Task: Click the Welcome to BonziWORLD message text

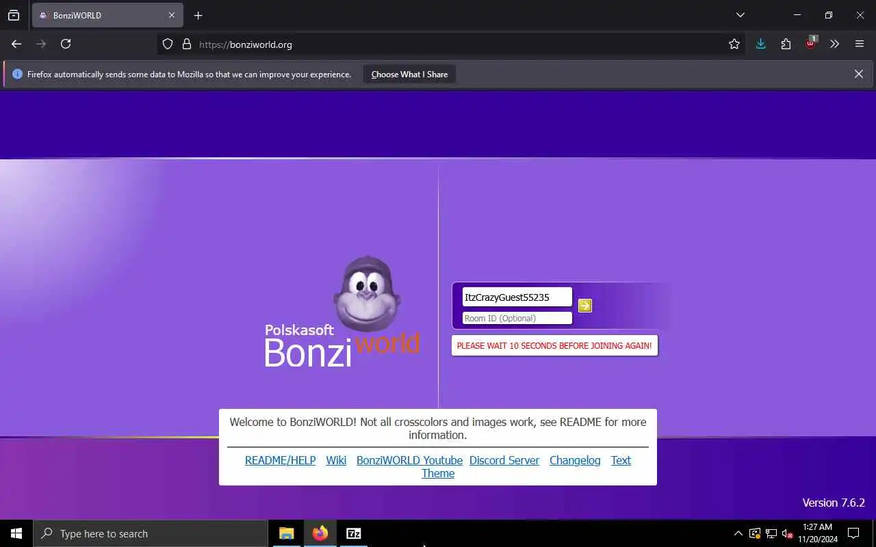Action: click(438, 428)
